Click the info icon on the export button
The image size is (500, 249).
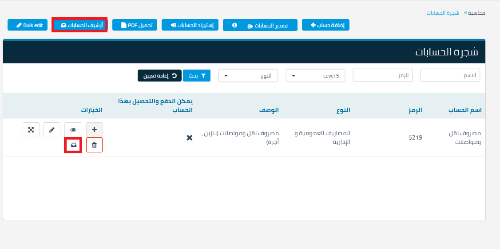(234, 25)
